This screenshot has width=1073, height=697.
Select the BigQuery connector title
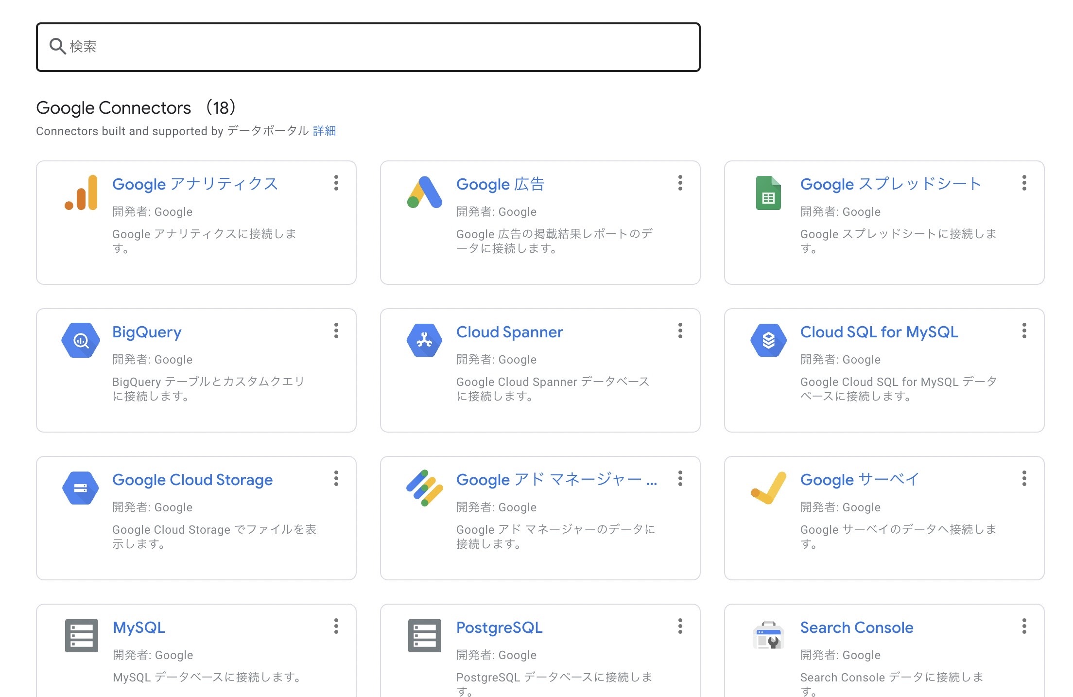[x=147, y=332]
